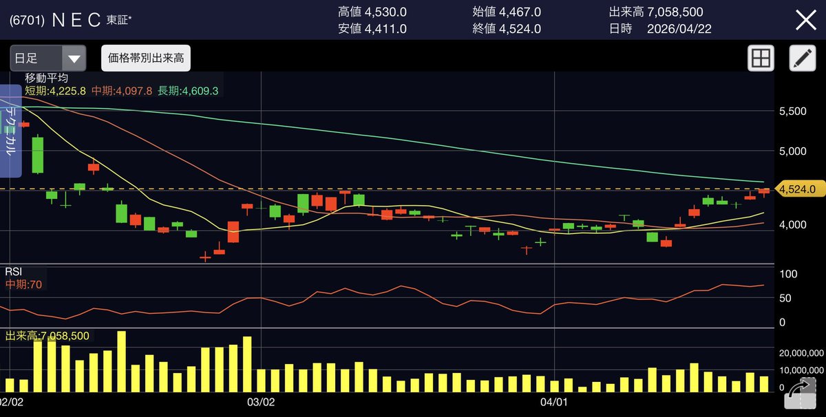Viewport: 826px width, 417px height.
Task: Tap the 長期:4,609.3 moving average label
Action: coord(188,91)
